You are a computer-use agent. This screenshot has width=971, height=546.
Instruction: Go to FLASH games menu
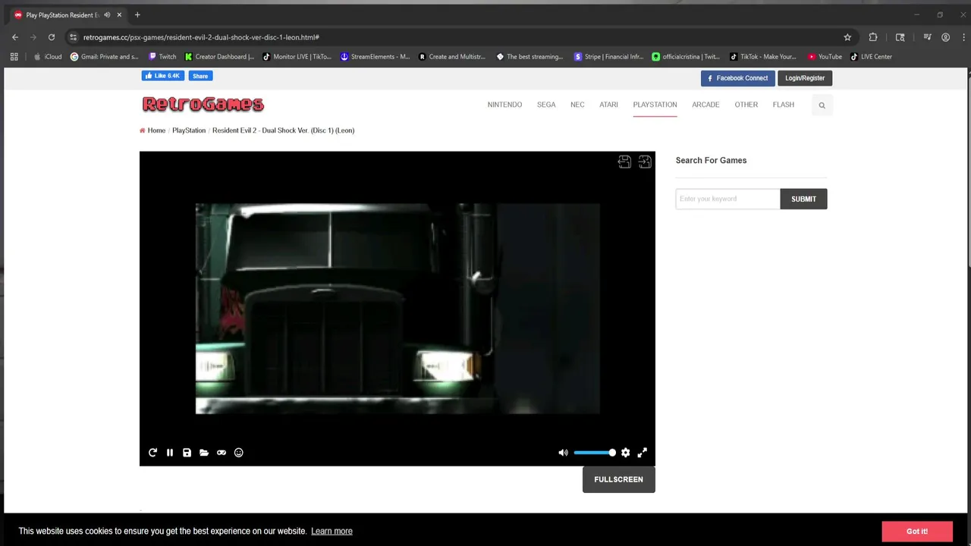pyautogui.click(x=783, y=105)
